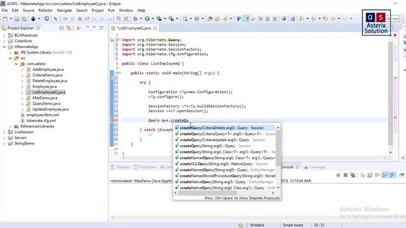Open the New file wizard icon
This screenshot has height=228, width=406.
5,18
